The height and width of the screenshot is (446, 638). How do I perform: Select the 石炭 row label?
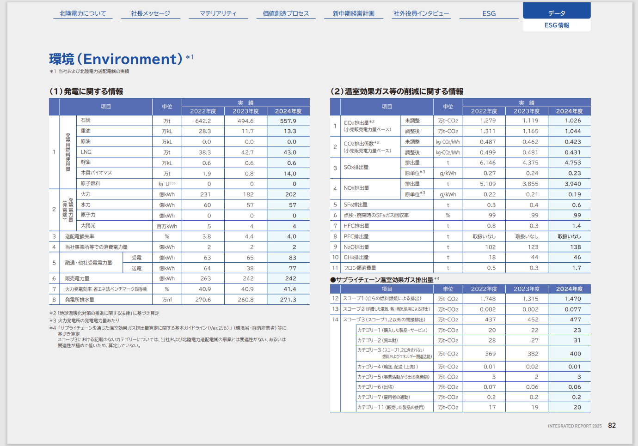(x=86, y=121)
